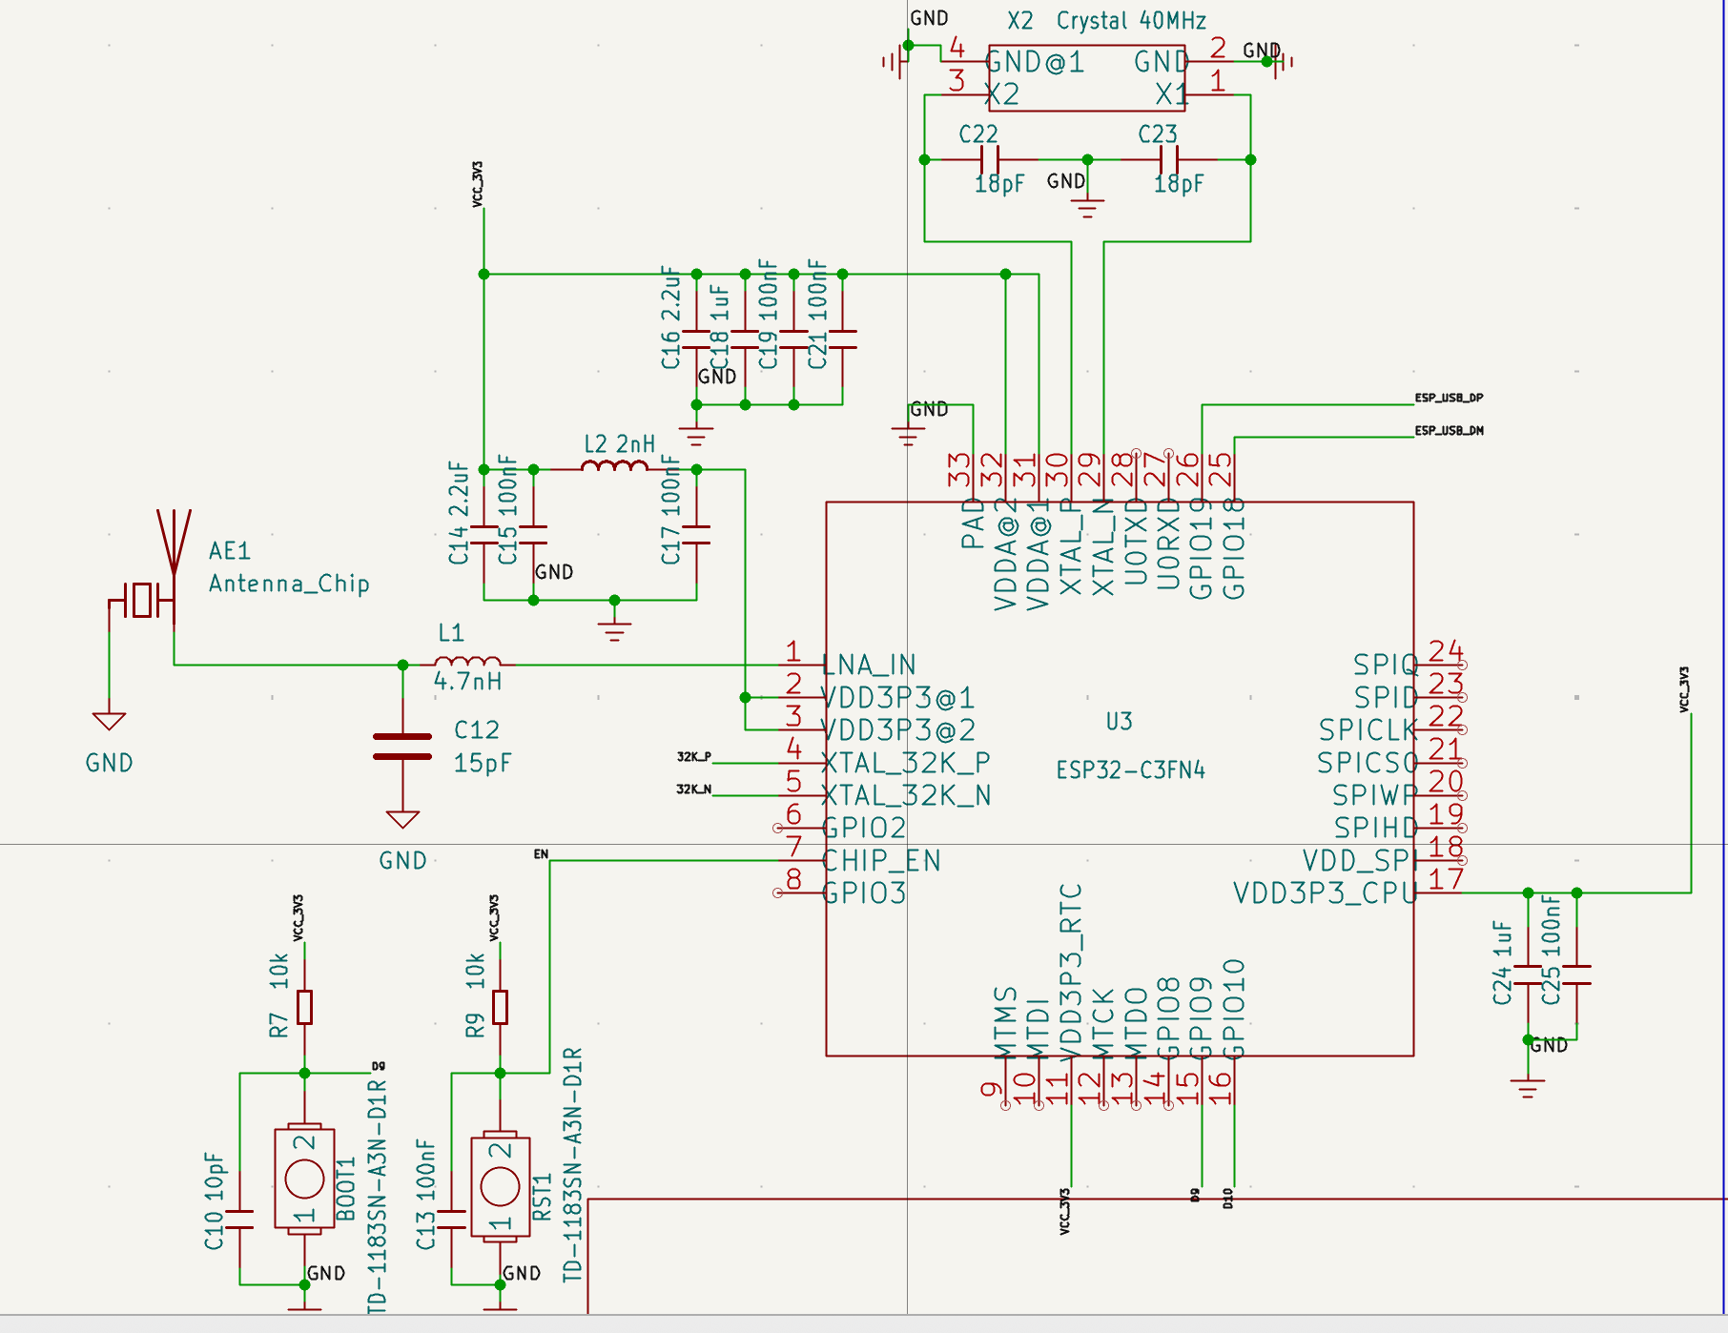The width and height of the screenshot is (1728, 1333).
Task: Click the GND symbol beneath C24
Action: click(1528, 1087)
